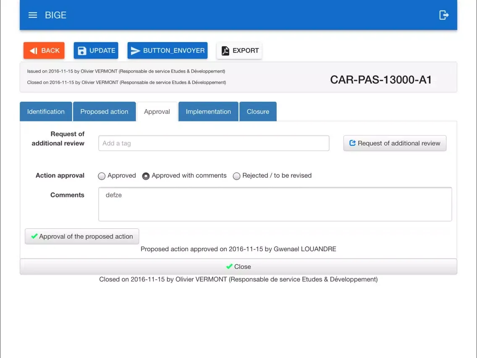
Task: Click the share icon for additional review
Action: [x=352, y=143]
